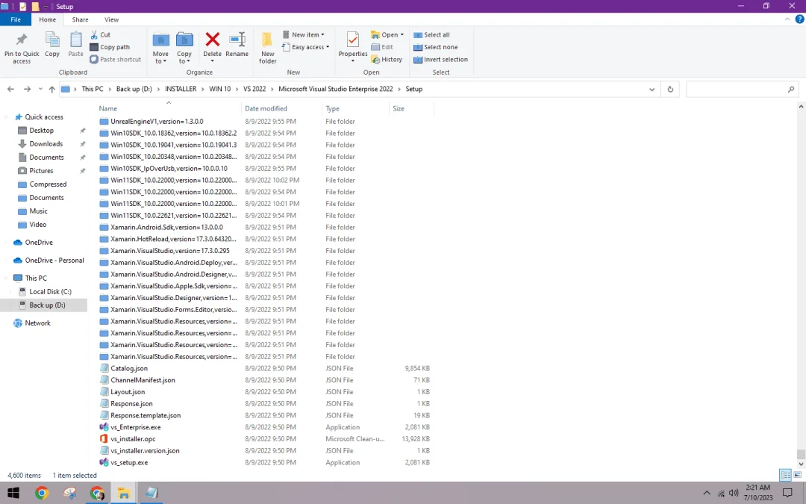Sort by Name column header
Viewport: 806px width, 504px height.
[169, 108]
